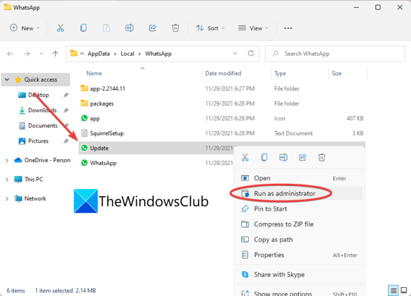This screenshot has height=296, width=411.
Task: Expand the Network tree node
Action: click(x=7, y=199)
